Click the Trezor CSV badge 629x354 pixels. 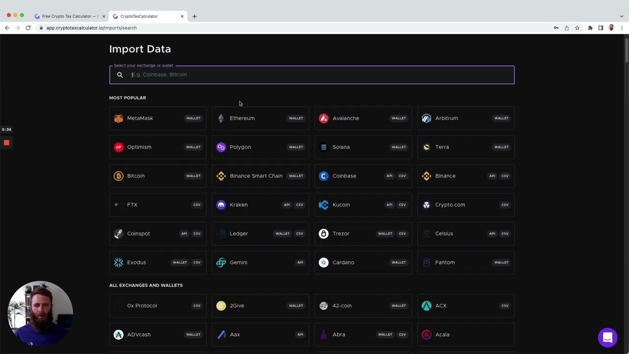click(x=402, y=234)
